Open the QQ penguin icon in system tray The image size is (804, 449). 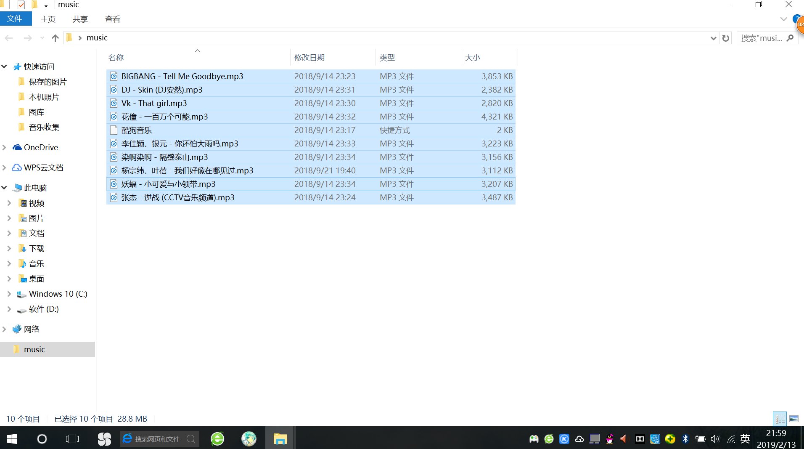click(x=609, y=439)
